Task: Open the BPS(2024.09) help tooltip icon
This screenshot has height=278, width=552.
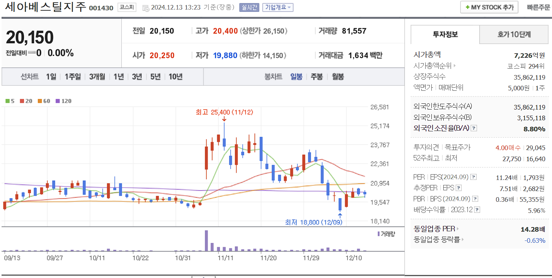Action: click(474, 198)
